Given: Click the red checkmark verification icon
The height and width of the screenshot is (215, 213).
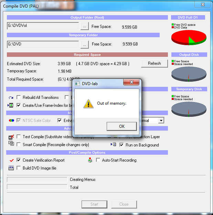Looking at the screenshot, I should (12, 160).
